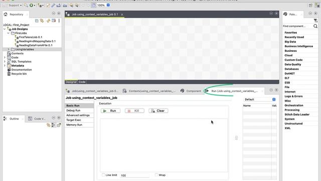The image size is (321, 181).
Task: Click the clipboard paste toolbar icon
Action: (x=94, y=6)
